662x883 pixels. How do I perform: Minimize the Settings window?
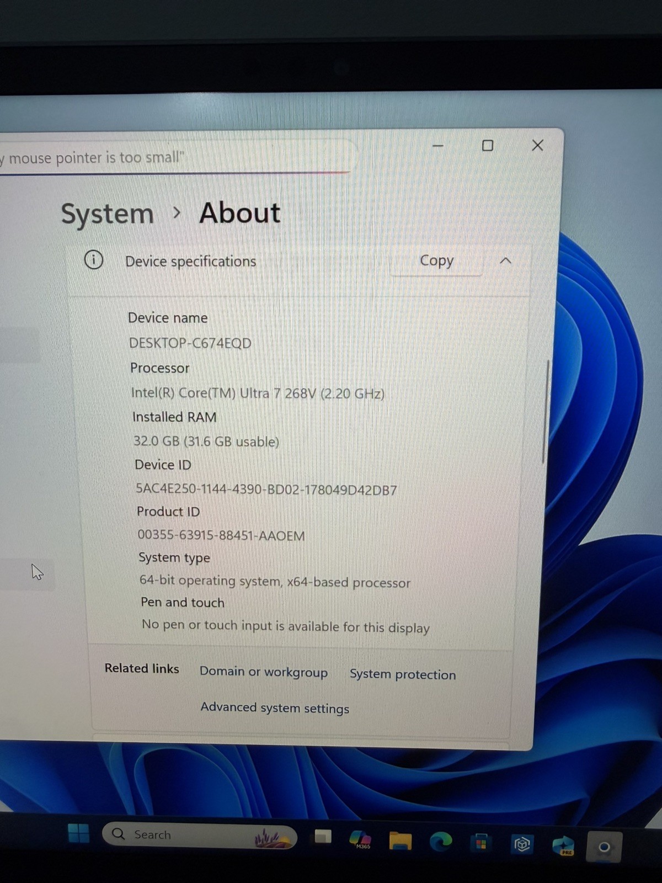click(x=438, y=146)
